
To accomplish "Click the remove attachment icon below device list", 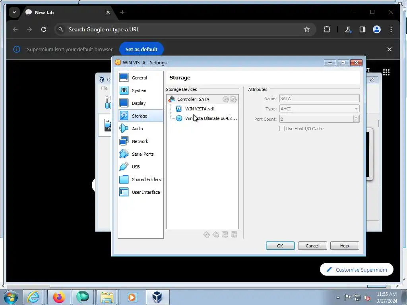I will point(234,234).
